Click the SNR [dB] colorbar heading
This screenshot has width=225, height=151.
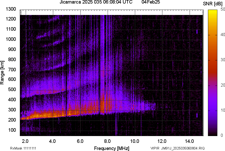[213, 4]
